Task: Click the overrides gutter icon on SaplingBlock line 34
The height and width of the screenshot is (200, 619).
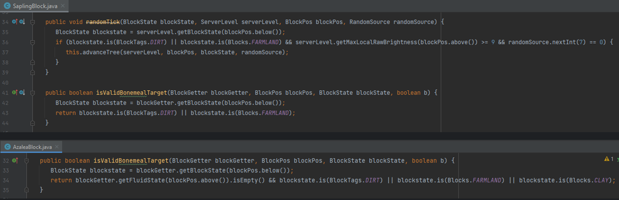Action: (x=15, y=22)
